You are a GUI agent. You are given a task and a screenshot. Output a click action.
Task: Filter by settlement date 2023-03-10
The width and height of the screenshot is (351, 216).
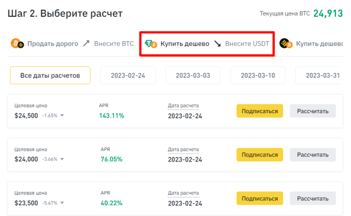(258, 75)
